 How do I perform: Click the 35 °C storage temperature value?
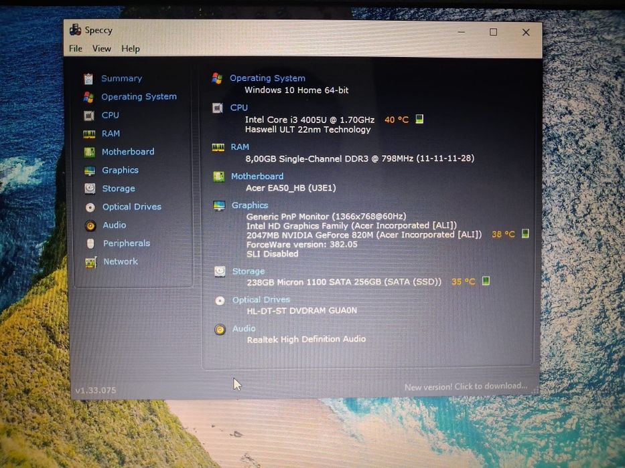point(463,281)
